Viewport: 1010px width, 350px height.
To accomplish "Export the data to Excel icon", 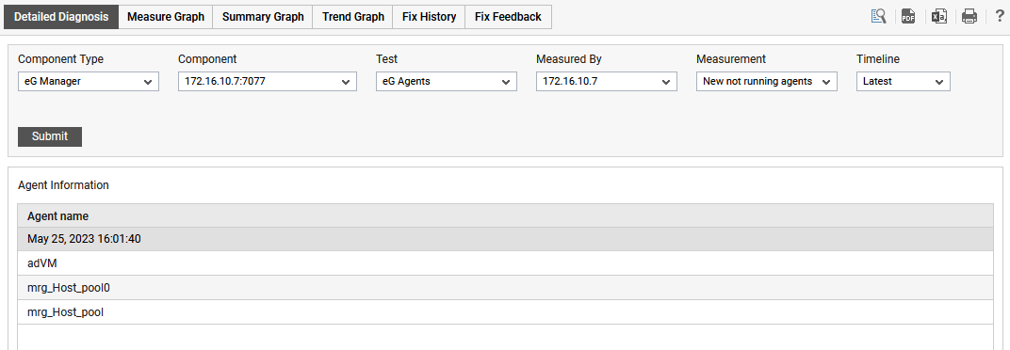I will point(939,17).
